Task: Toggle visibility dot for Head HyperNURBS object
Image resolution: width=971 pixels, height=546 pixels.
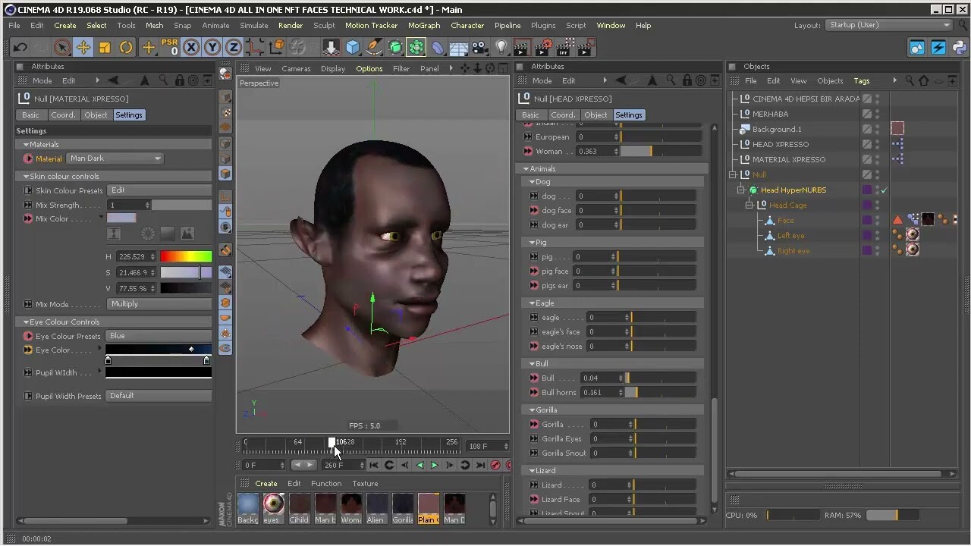Action: click(877, 187)
